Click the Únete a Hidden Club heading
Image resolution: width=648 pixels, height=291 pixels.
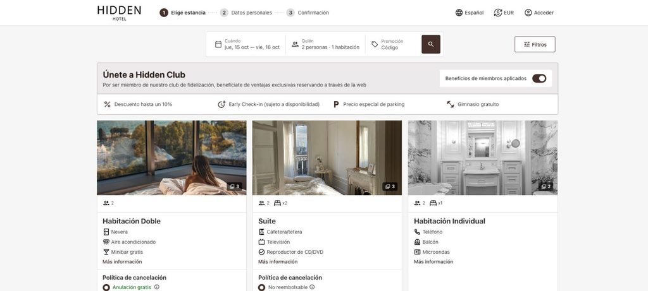(x=144, y=74)
